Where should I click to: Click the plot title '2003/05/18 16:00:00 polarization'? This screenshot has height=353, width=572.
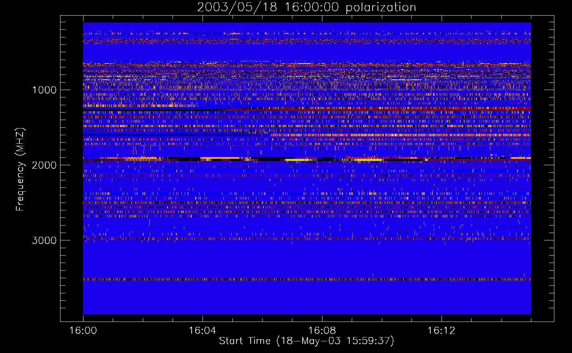307,7
